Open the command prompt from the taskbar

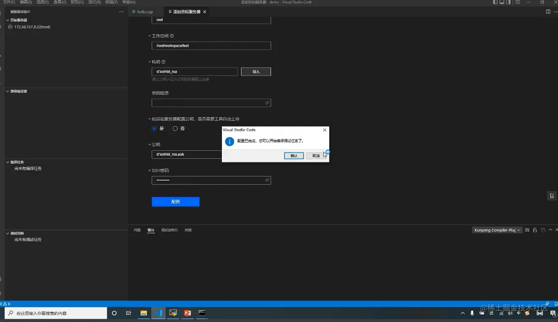[202, 313]
